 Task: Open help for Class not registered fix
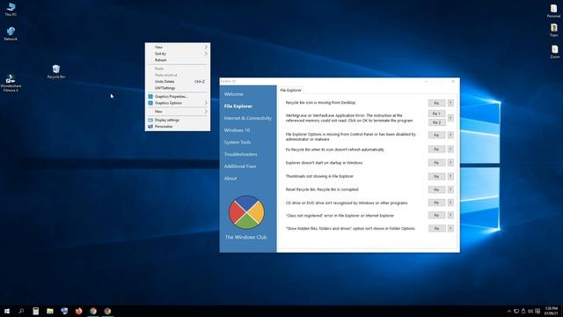[450, 215]
